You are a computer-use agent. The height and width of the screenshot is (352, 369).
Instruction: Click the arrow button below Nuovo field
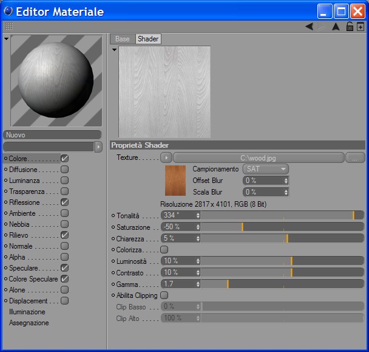pos(98,147)
